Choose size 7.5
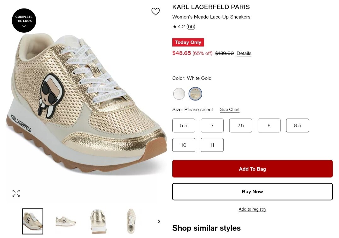Viewport: 339px width, 238px height. (x=241, y=125)
